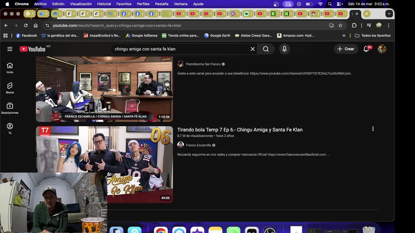Open the Google Earth bookmark
Screen dimensions: 415x233
[x=217, y=36]
